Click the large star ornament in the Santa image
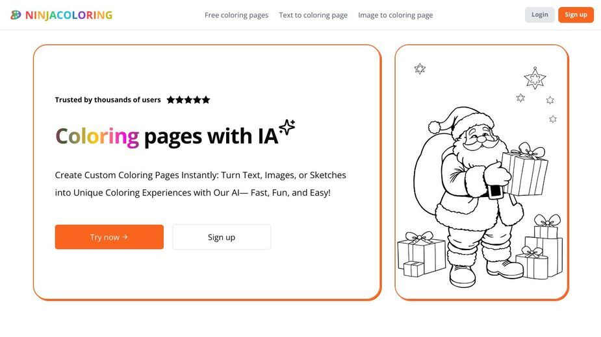 pos(535,78)
